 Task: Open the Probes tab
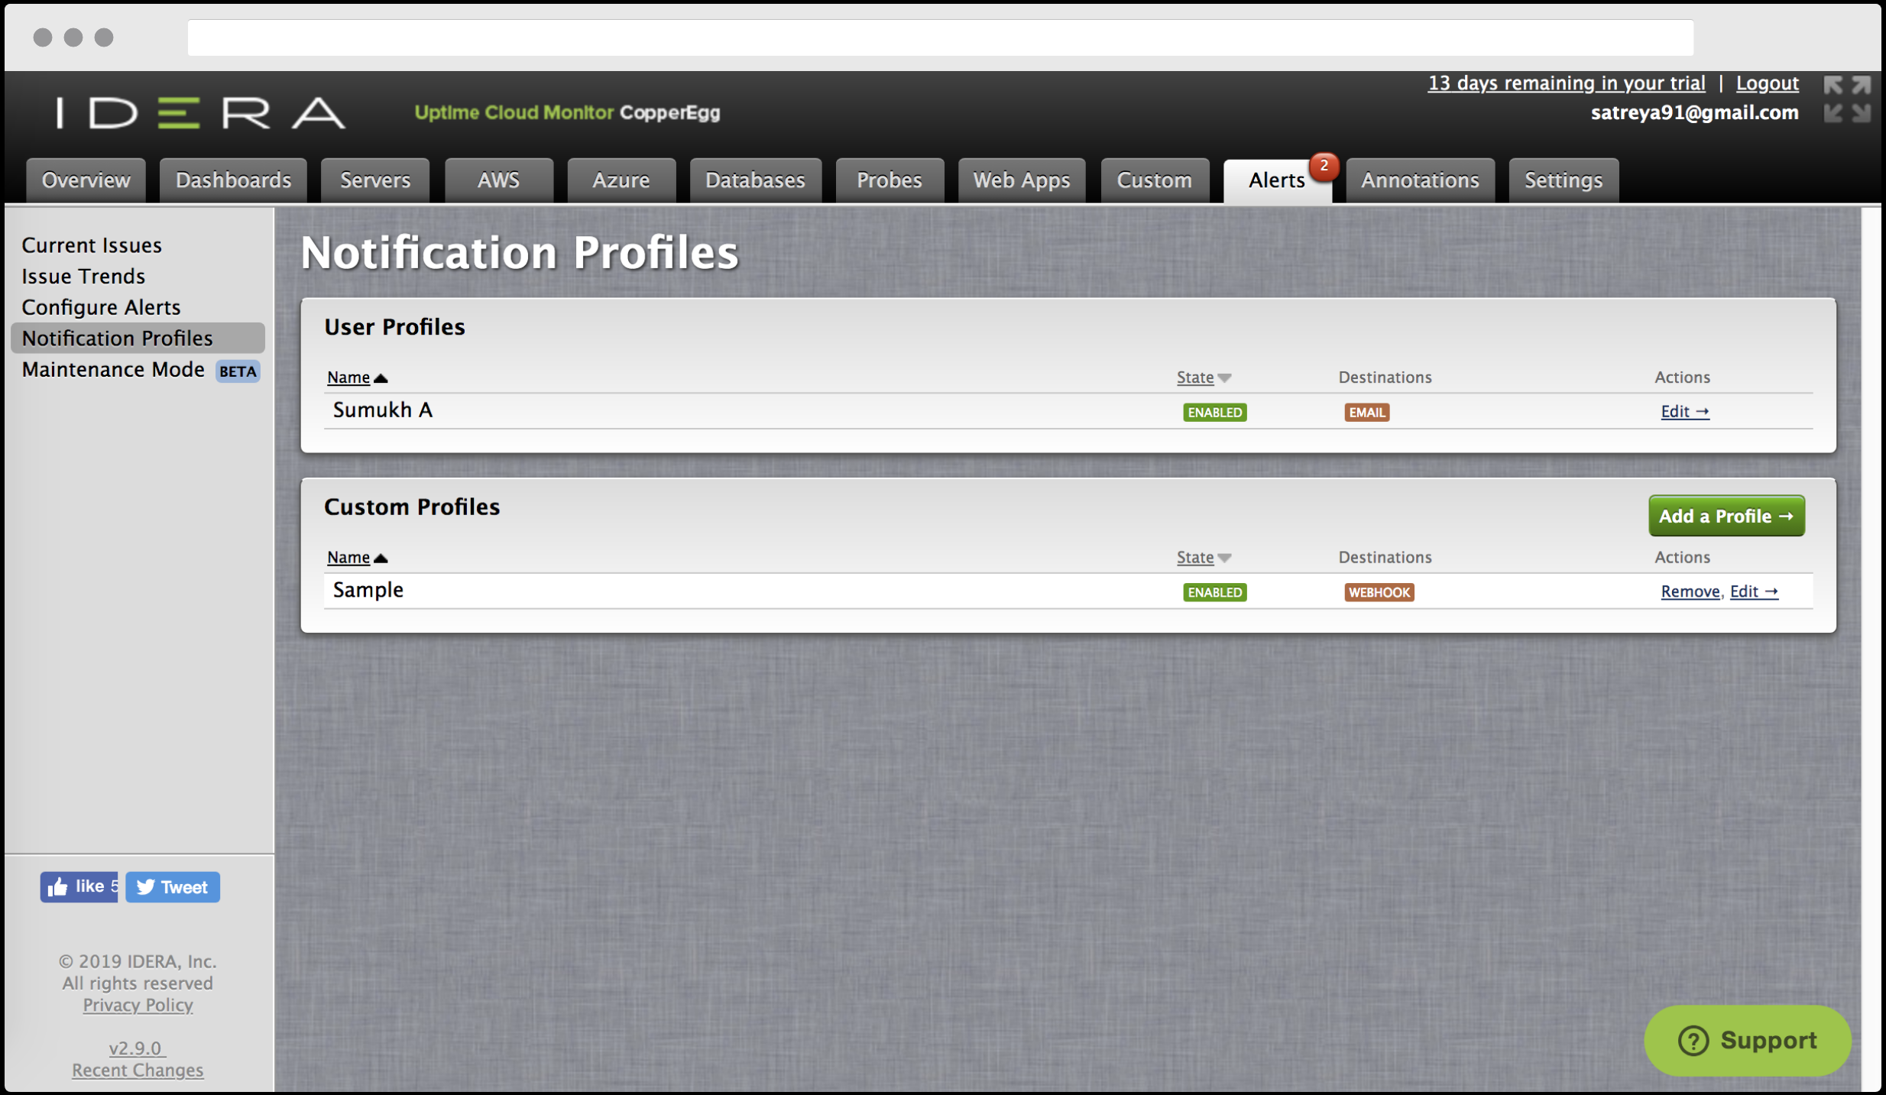889,180
